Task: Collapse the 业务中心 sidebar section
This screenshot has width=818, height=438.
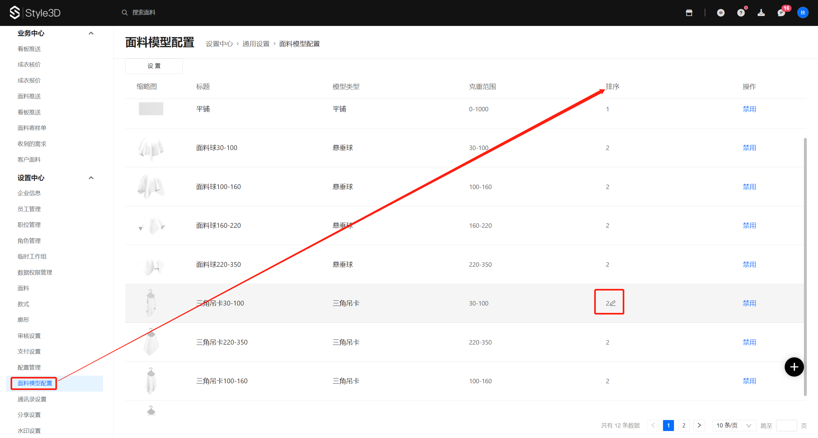Action: tap(91, 33)
